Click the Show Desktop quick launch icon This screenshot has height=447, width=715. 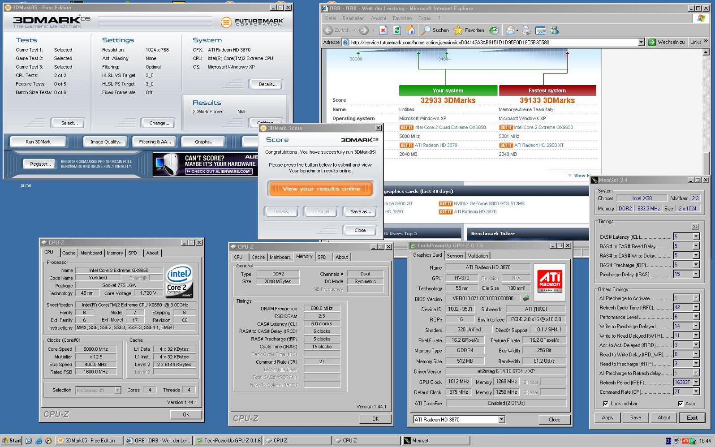point(29,441)
